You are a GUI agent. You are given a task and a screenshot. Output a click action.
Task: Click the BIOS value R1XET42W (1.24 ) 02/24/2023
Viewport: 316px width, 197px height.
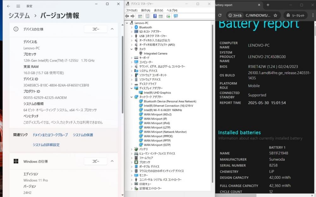[273, 67]
